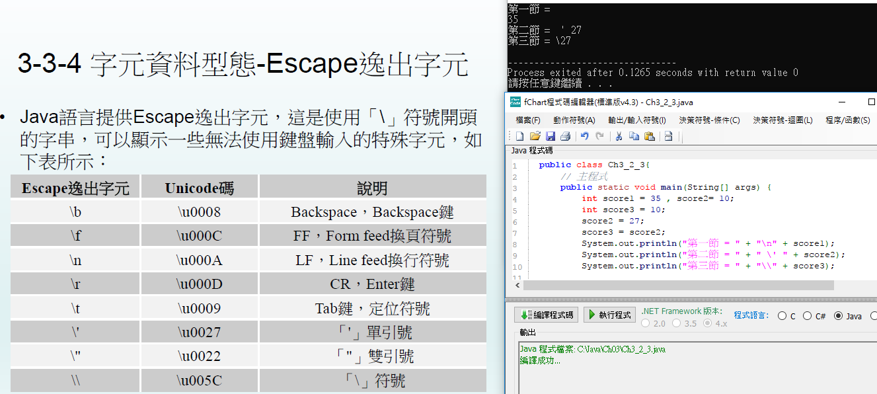This screenshot has height=394, width=877.
Task: Cut selection using the scissors icon
Action: 619,136
